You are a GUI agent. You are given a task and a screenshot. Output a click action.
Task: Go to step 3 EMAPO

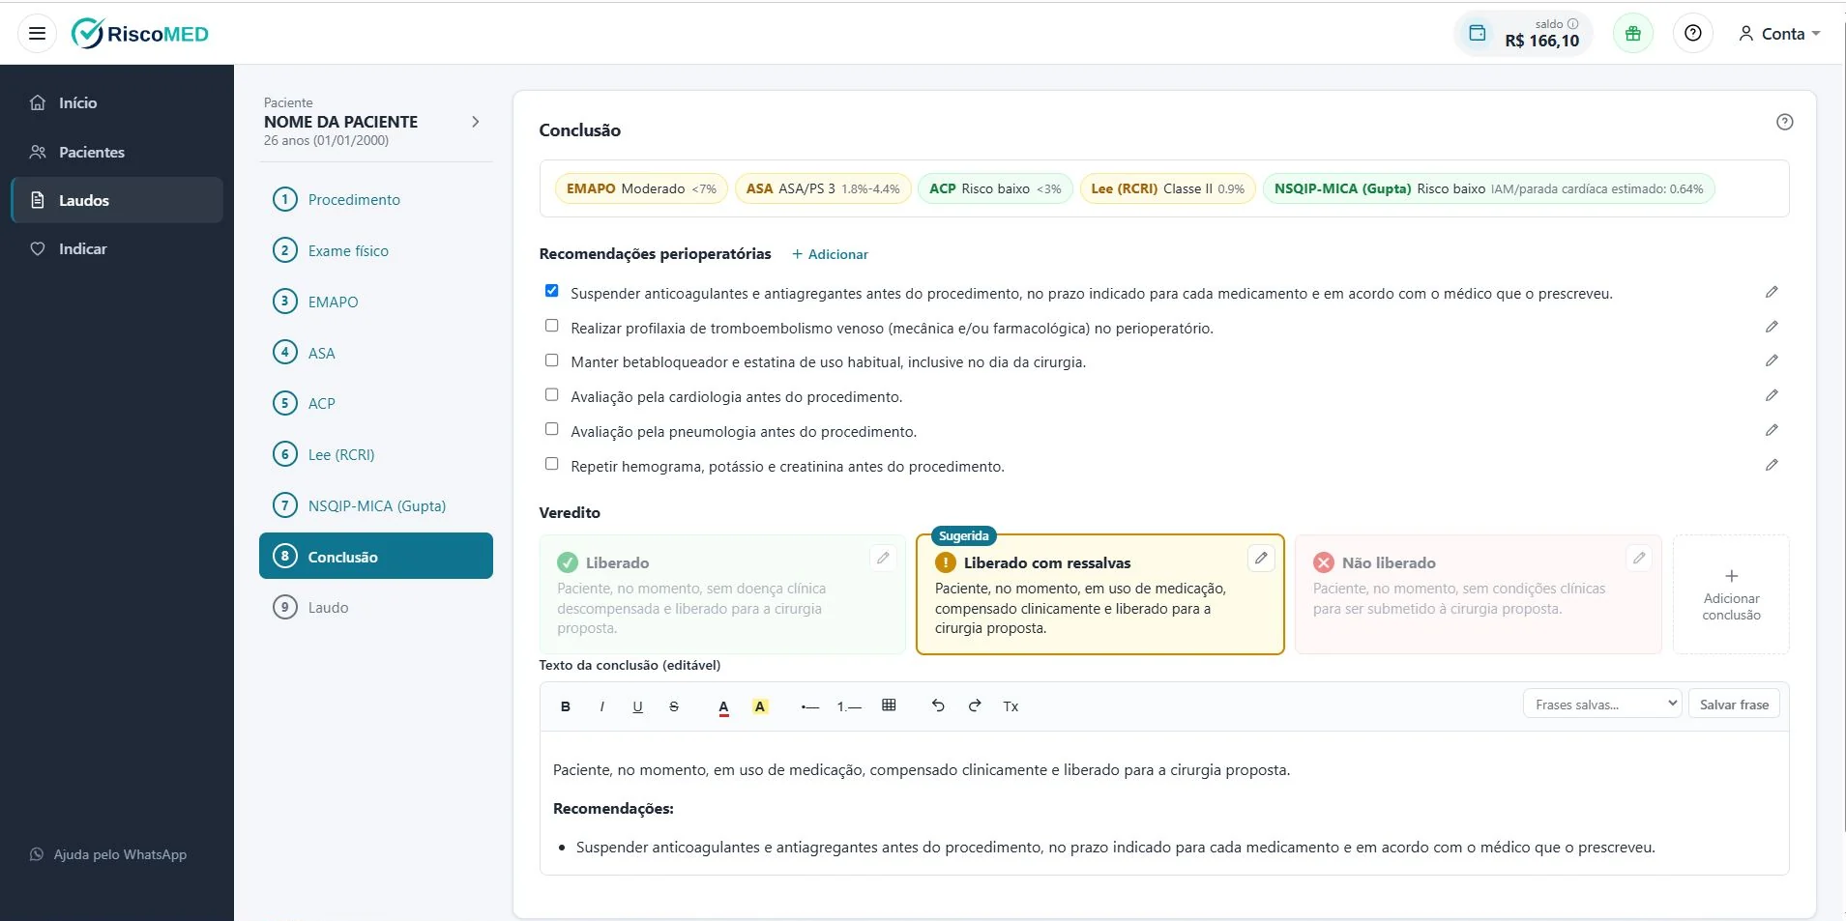click(x=376, y=302)
